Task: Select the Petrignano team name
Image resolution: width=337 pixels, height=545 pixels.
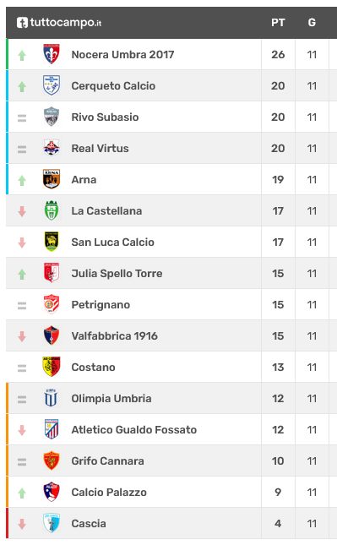Action: 101,305
